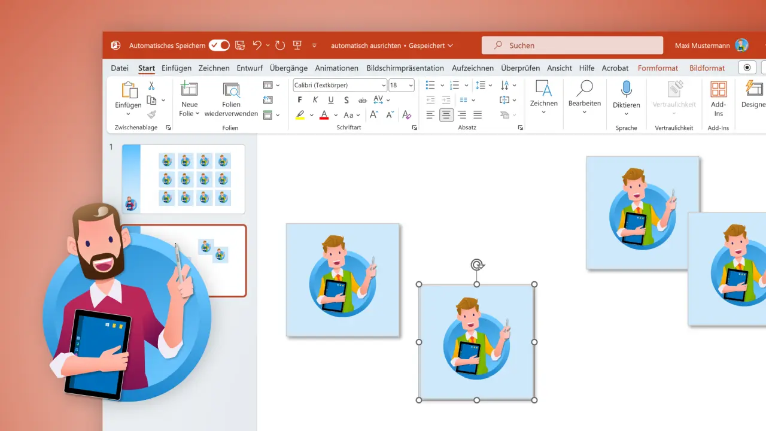The height and width of the screenshot is (431, 766).
Task: Open the Schriftart dialog launcher
Action: pyautogui.click(x=414, y=127)
